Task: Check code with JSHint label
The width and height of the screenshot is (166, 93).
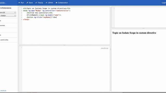Action: pyautogui.click(x=50, y=3)
